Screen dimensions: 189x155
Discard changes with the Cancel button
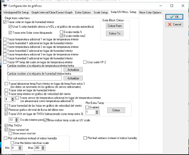[x=174, y=24]
